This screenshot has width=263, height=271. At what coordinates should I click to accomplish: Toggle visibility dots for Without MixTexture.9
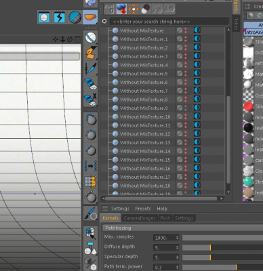186,108
